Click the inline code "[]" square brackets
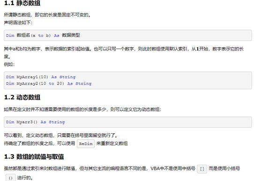The image size is (254, 181). (x=202, y=169)
